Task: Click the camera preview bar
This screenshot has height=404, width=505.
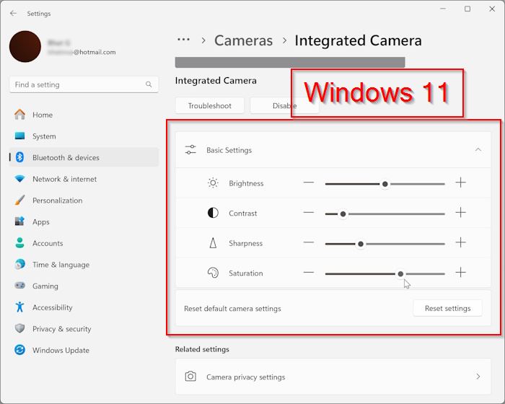Action: point(290,62)
